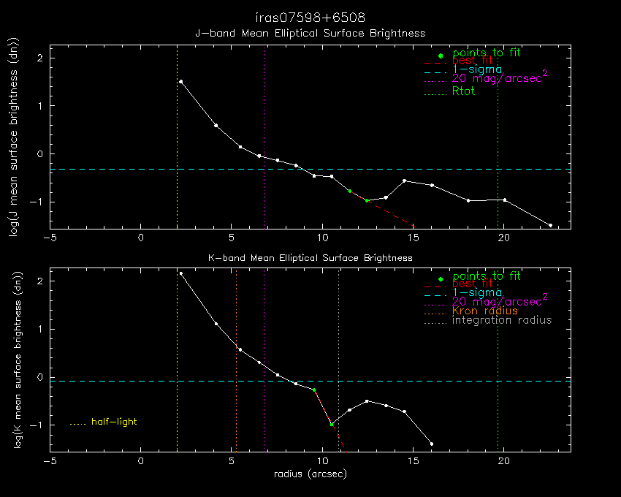Click the 'integration radius' legend entry
The height and width of the screenshot is (497, 621).
(502, 320)
